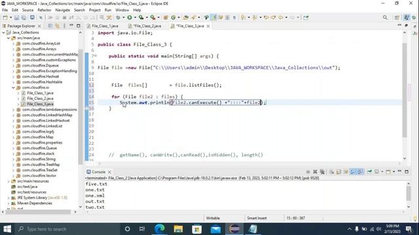Expand the com.cloudfire.Hashset package
Screen dimensions: 419x235
point(13,76)
